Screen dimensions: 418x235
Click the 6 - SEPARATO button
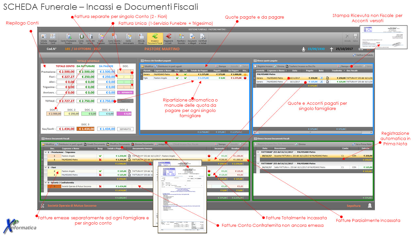[125, 93]
